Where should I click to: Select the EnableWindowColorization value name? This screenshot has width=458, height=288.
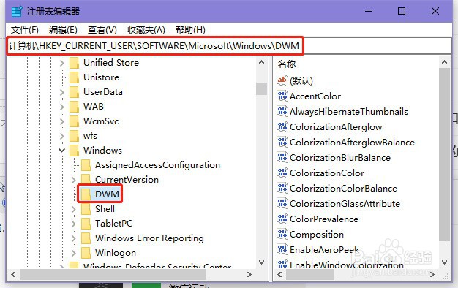click(347, 265)
